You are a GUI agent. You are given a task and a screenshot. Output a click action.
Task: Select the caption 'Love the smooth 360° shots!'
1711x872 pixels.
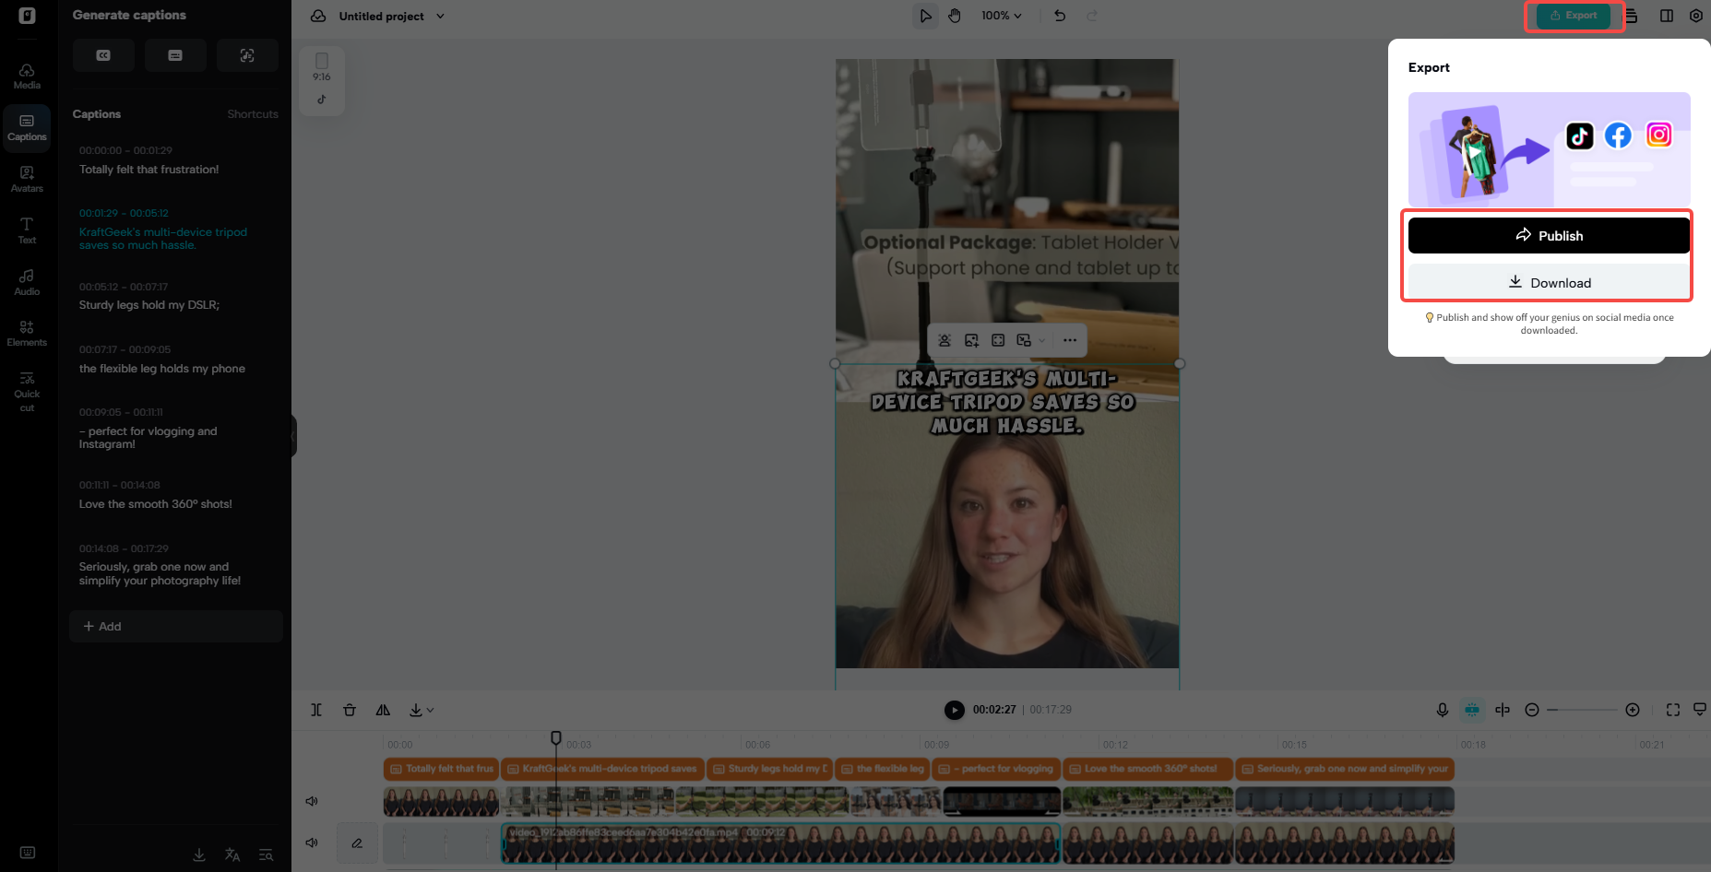[155, 504]
